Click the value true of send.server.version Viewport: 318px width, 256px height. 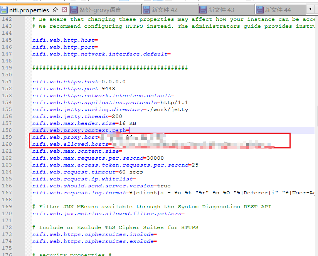point(164,186)
